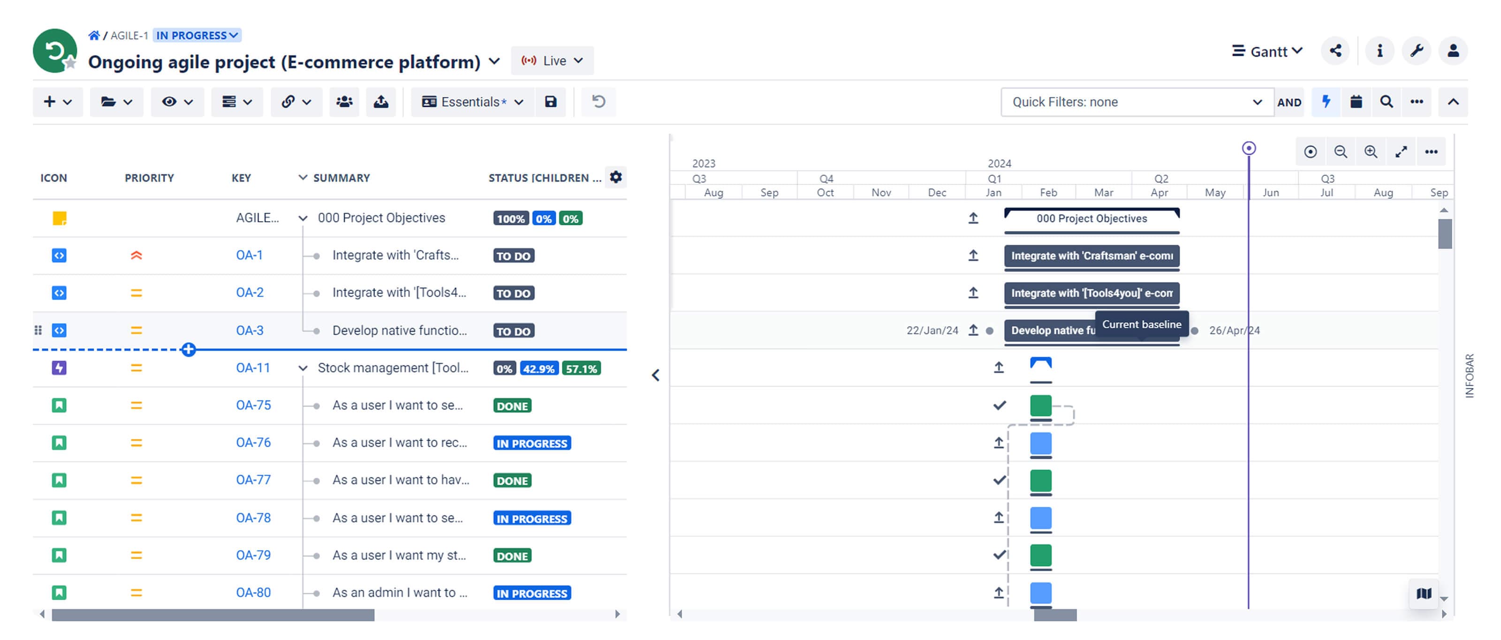Toggle the lightning automation filter button
Screen dimensions: 1501x640
pyautogui.click(x=1326, y=102)
